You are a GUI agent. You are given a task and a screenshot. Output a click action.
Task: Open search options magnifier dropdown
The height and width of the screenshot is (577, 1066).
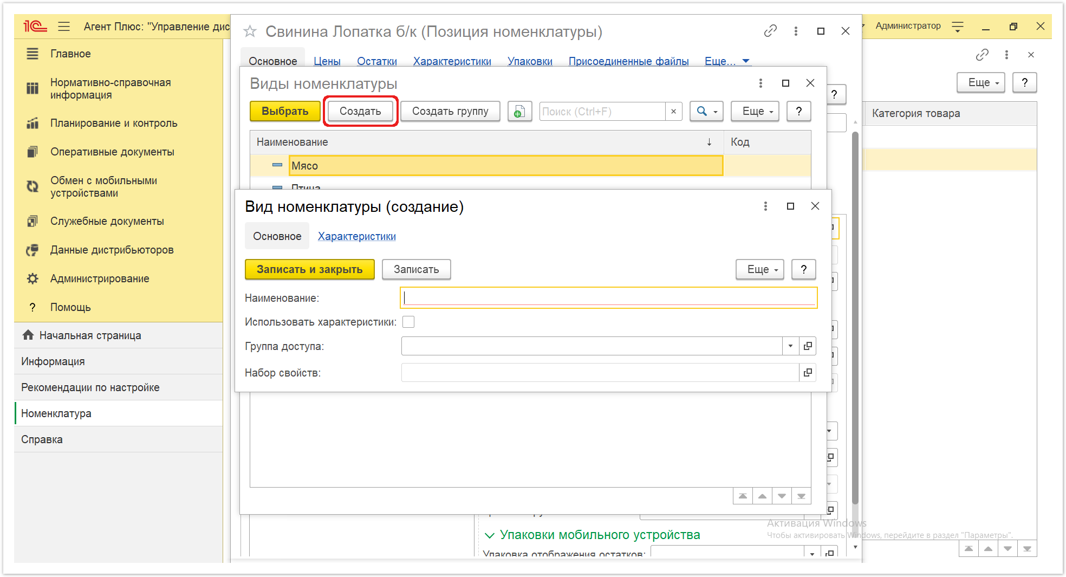point(706,111)
